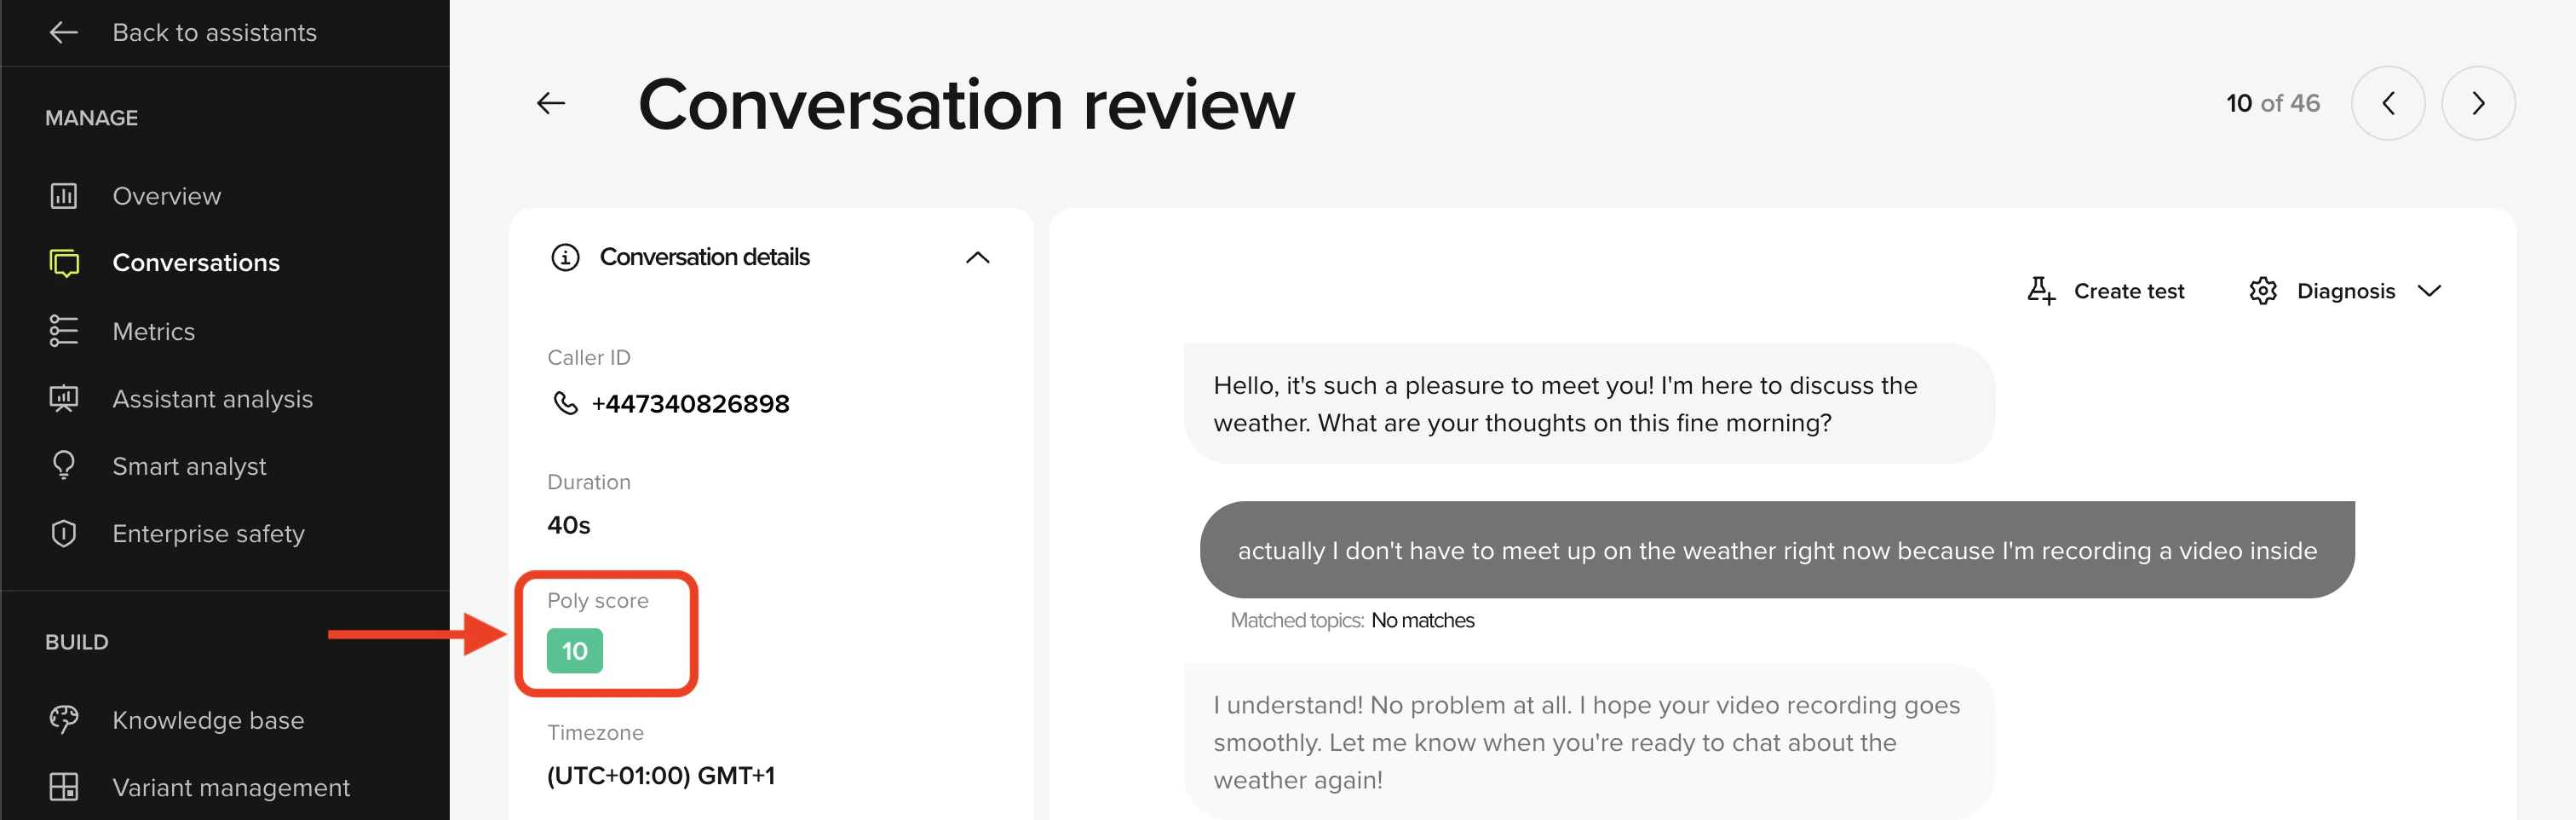Click the Diagnosis gear icon
The height and width of the screenshot is (820, 2576).
click(2263, 291)
